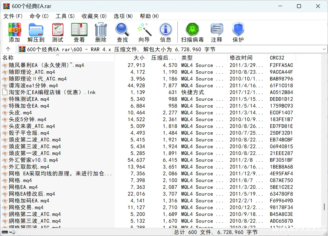Open the File (文件) menu
Image resolution: width=328 pixels, height=236 pixels.
coord(13,16)
